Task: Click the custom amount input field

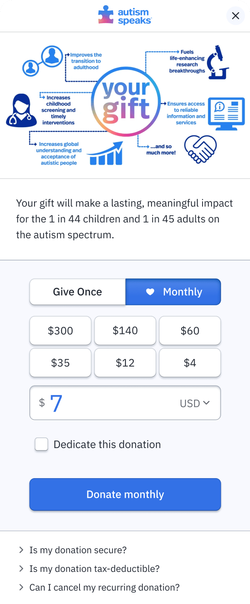Action: (125, 403)
